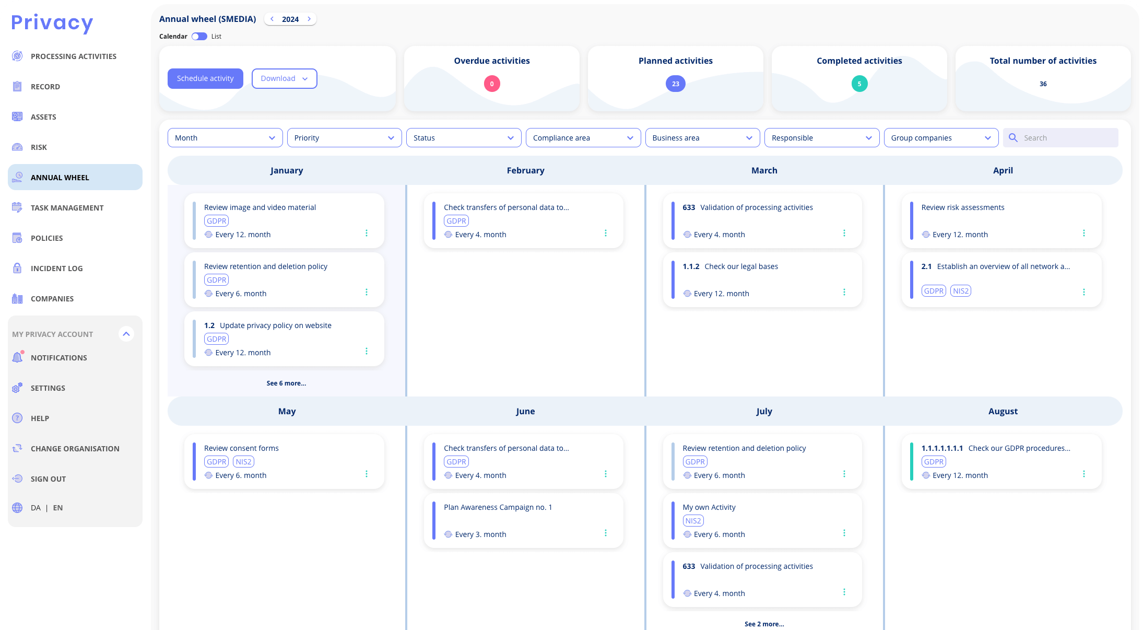The image size is (1143, 630).
Task: Click the Schedule activity button
Action: tap(205, 78)
